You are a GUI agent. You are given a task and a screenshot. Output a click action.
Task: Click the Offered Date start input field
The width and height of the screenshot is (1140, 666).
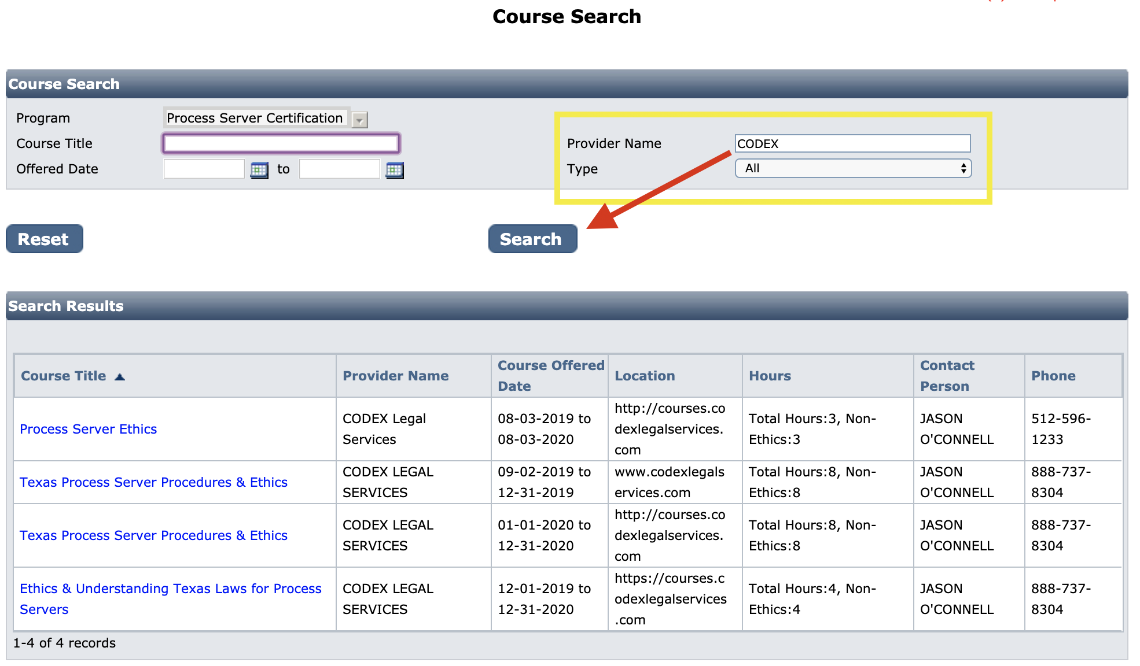tap(204, 169)
